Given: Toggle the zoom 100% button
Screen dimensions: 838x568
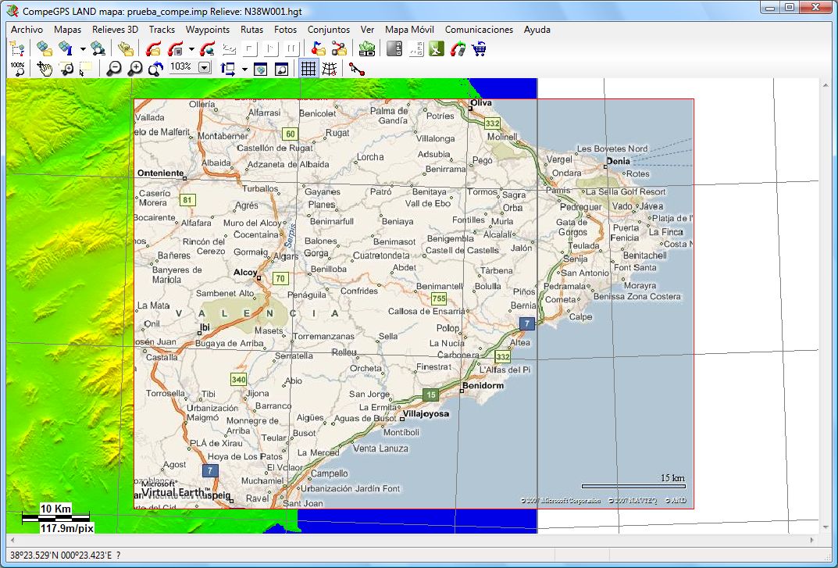Looking at the screenshot, I should (17, 69).
